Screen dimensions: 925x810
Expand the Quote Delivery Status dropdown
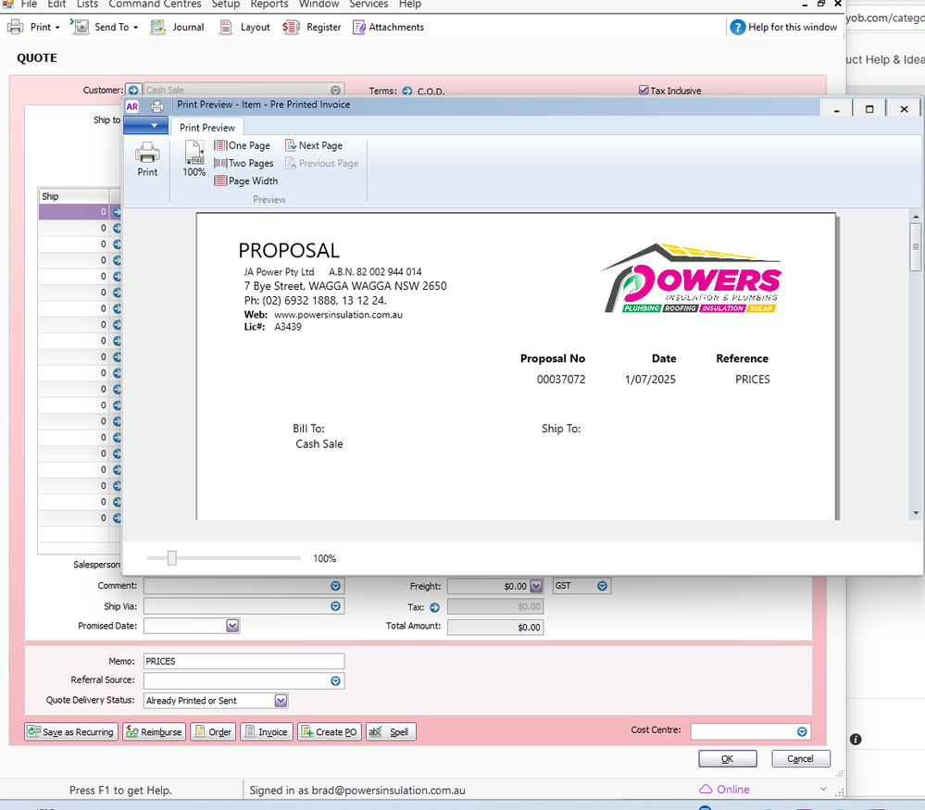click(281, 701)
